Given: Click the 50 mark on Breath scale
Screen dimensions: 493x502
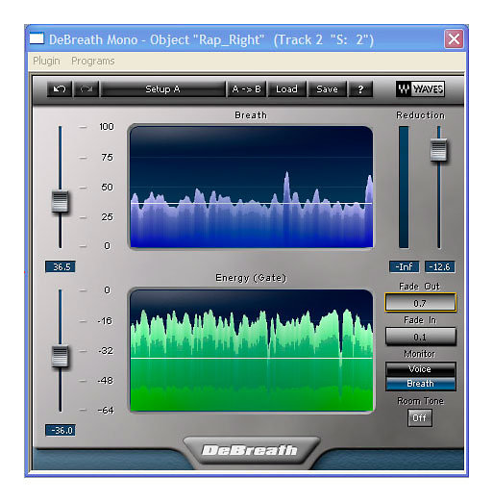Looking at the screenshot, I should [x=107, y=187].
